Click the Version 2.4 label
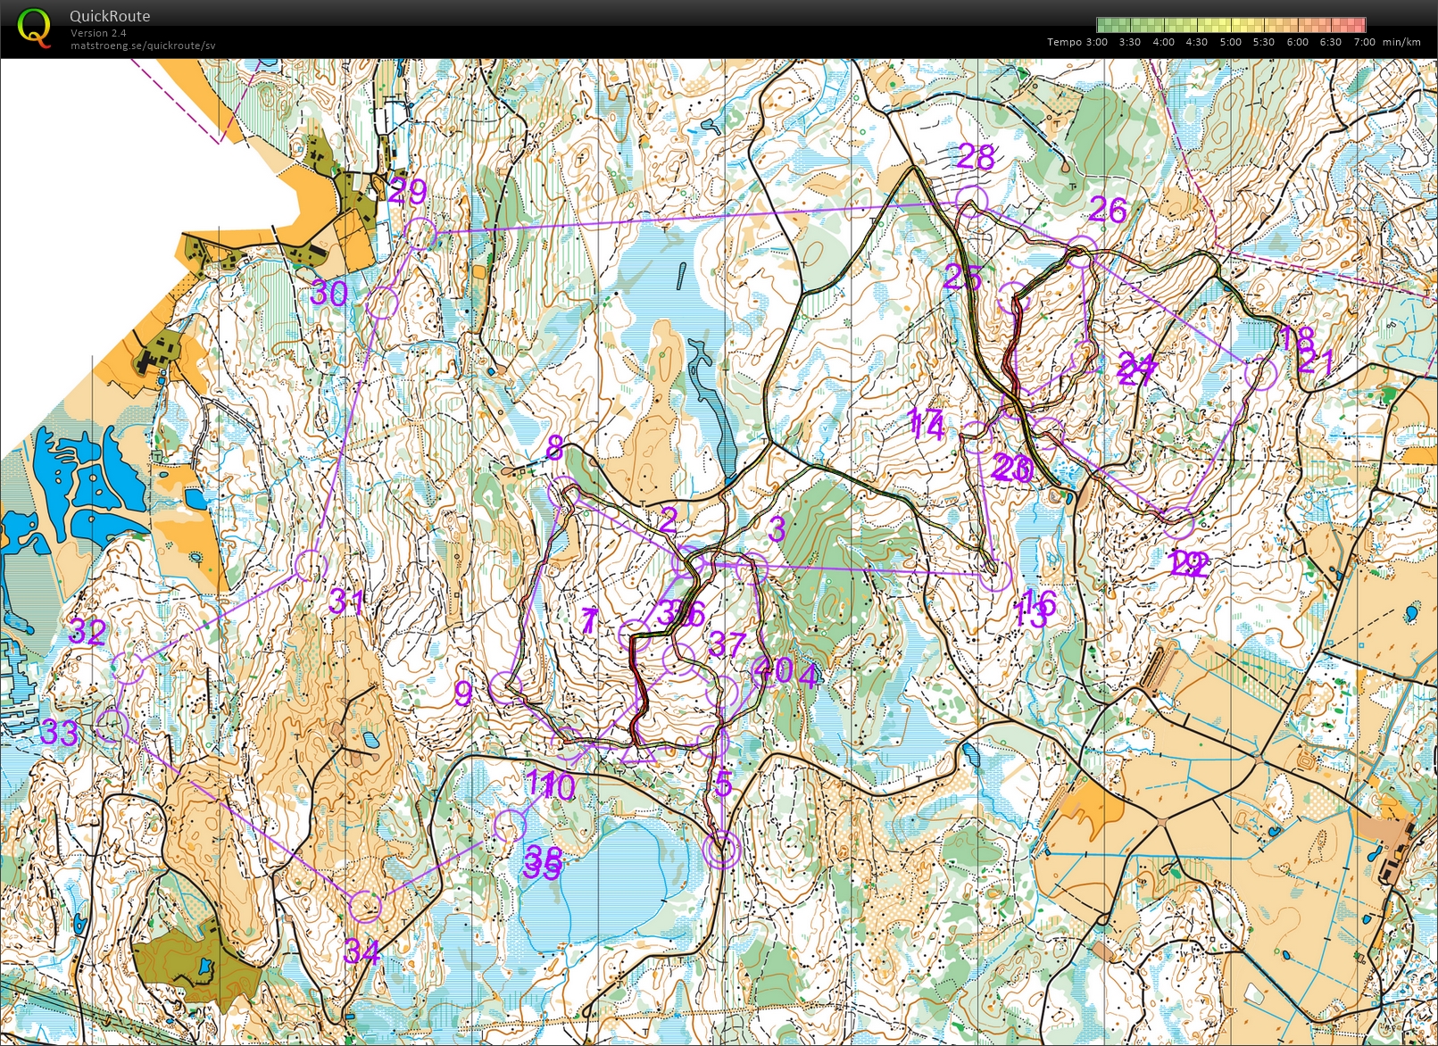 coord(98,33)
